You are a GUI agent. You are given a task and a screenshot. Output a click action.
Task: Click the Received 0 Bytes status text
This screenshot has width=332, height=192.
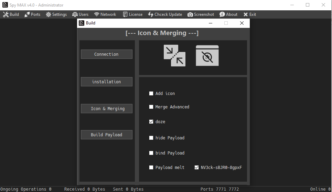(85, 189)
